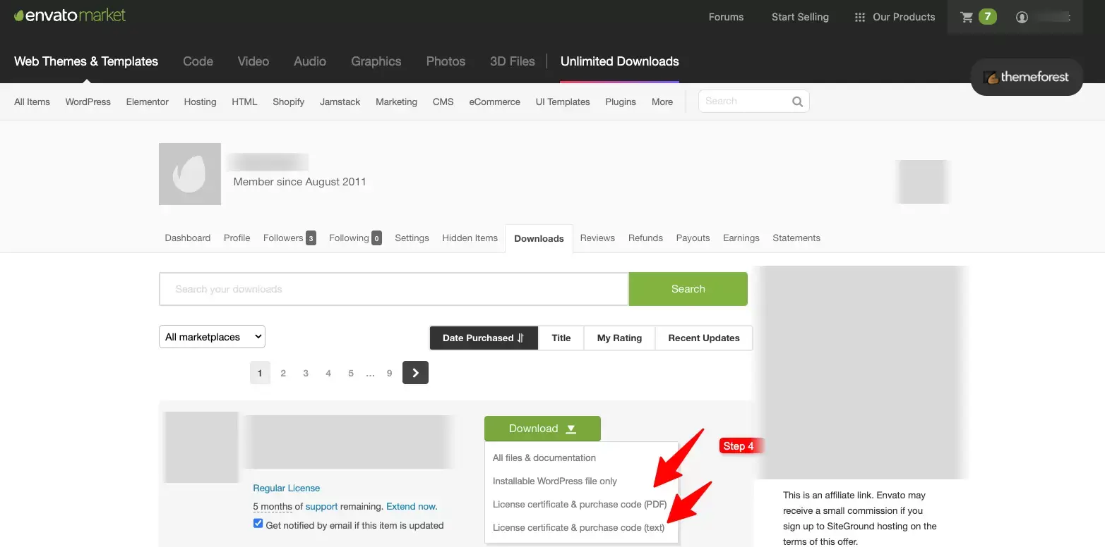Expand the green Download button menu
The image size is (1105, 547).
tap(542, 429)
